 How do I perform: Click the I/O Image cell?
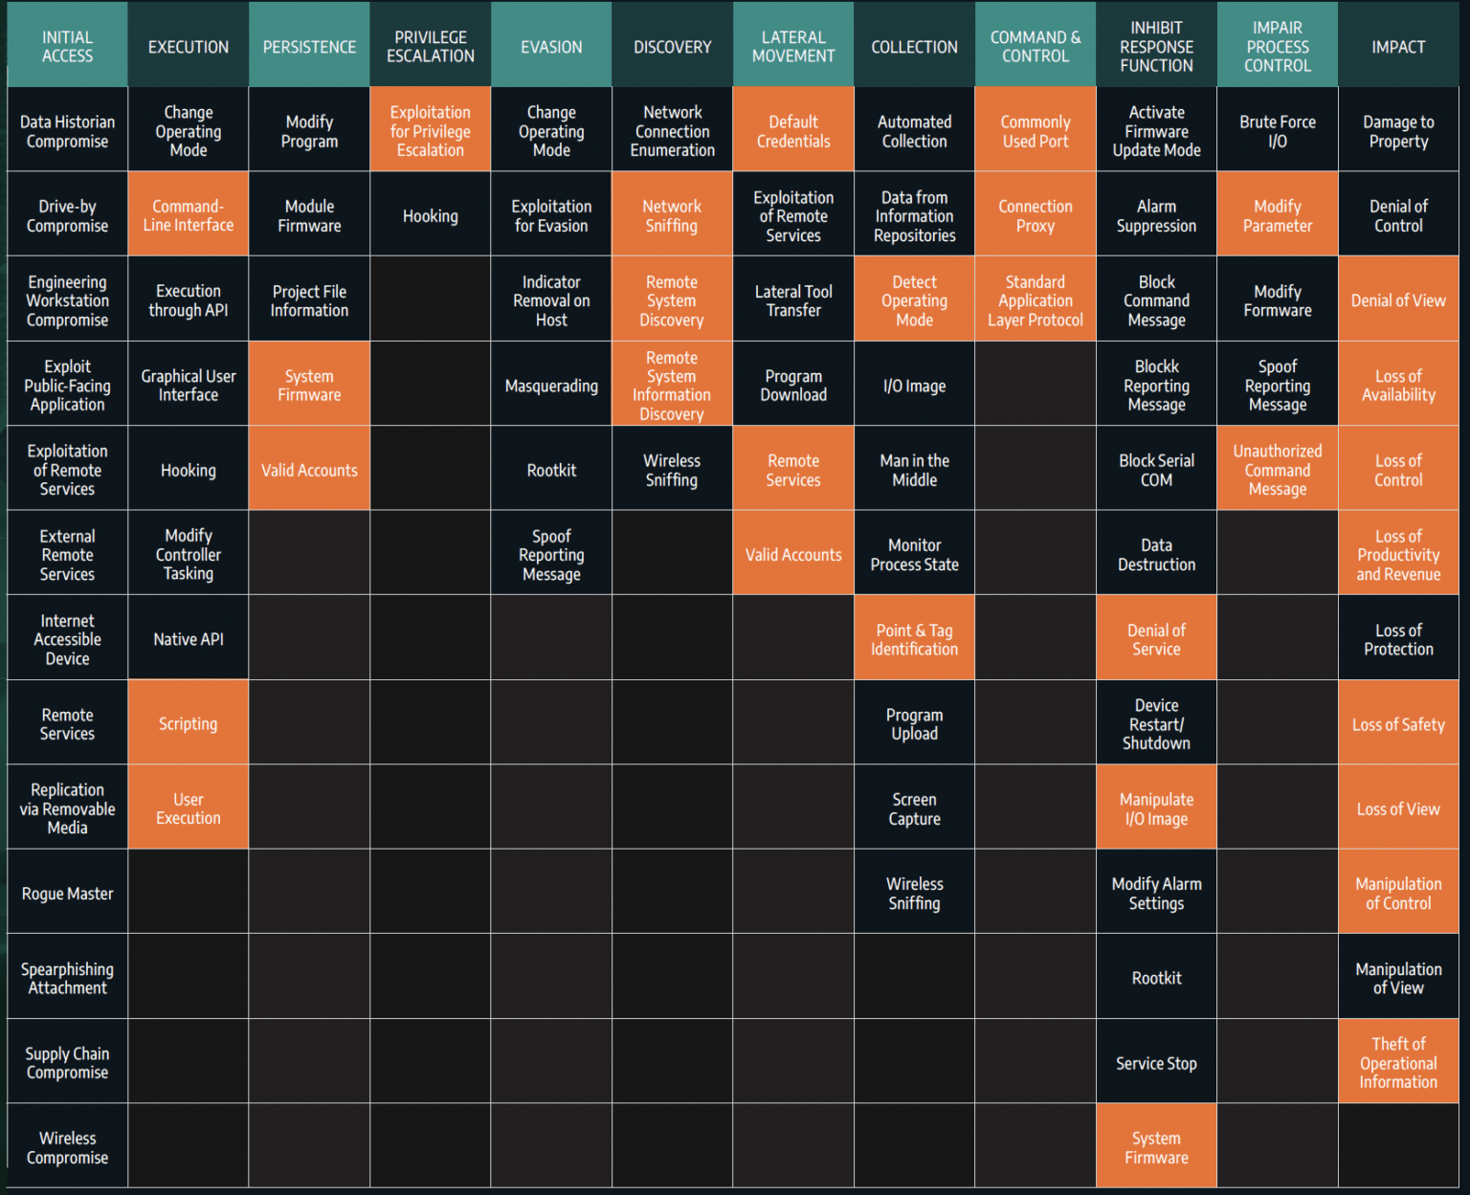click(x=914, y=384)
